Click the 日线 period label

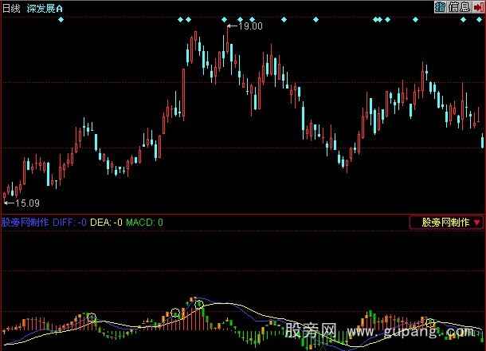11,9
